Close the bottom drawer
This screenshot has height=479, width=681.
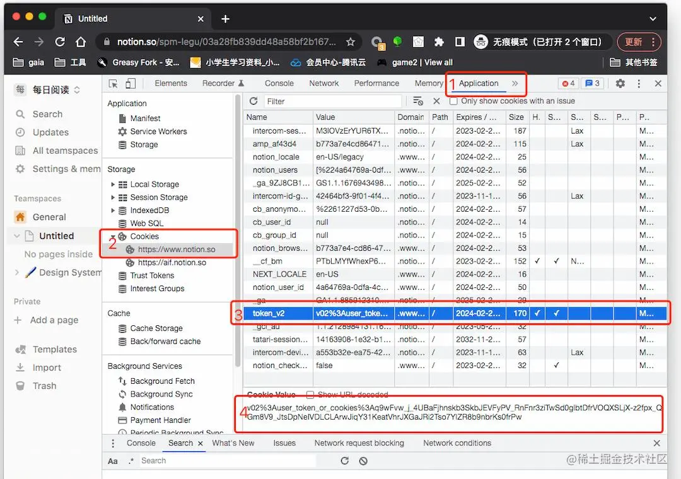656,443
